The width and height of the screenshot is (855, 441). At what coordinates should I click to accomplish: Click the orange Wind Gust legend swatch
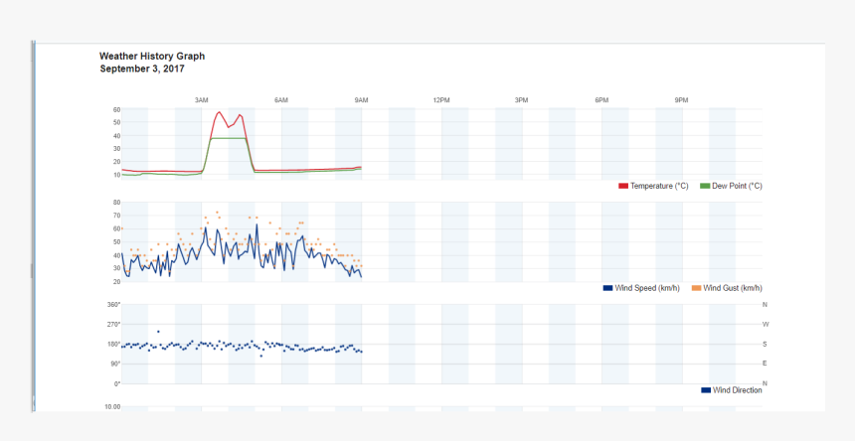coord(696,288)
